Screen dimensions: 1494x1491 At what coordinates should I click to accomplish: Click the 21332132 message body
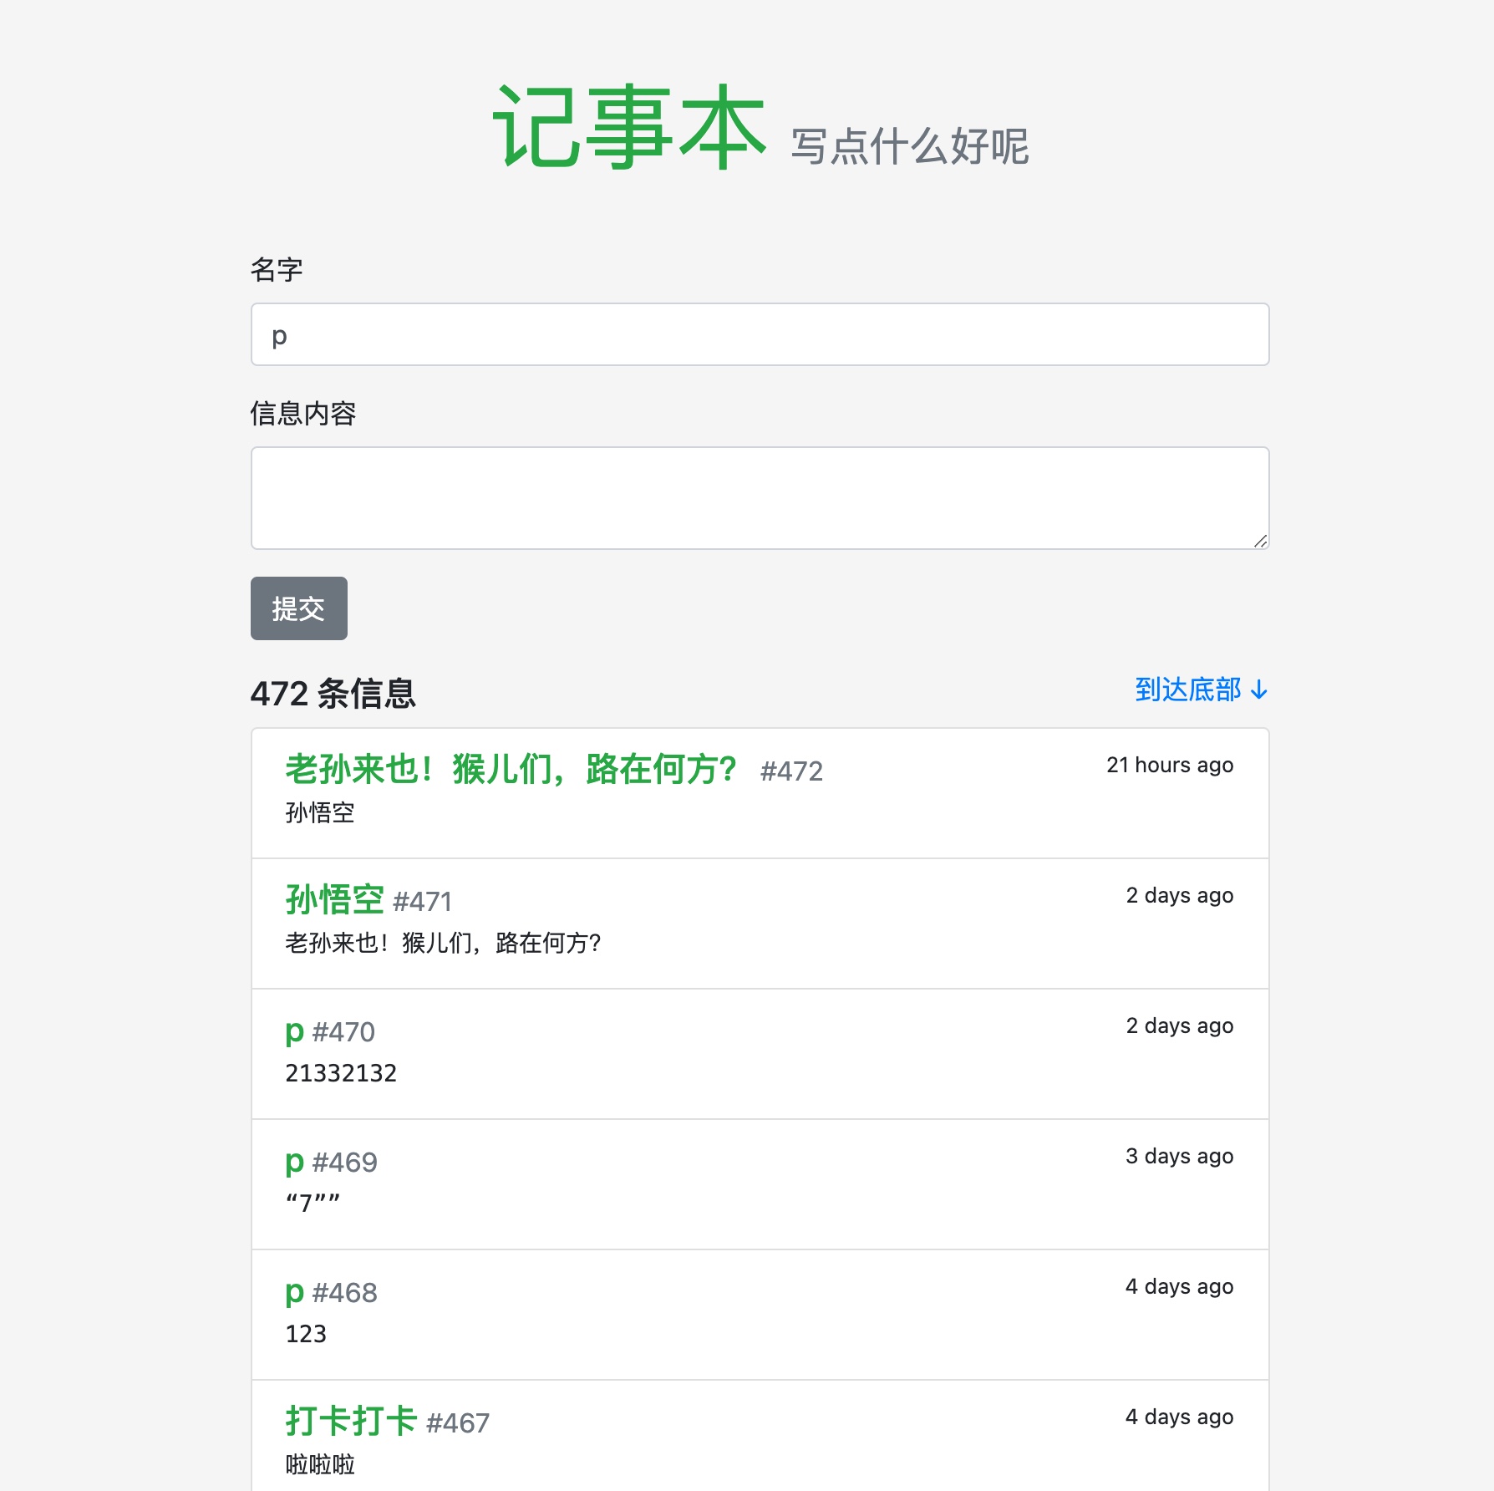tap(341, 1073)
